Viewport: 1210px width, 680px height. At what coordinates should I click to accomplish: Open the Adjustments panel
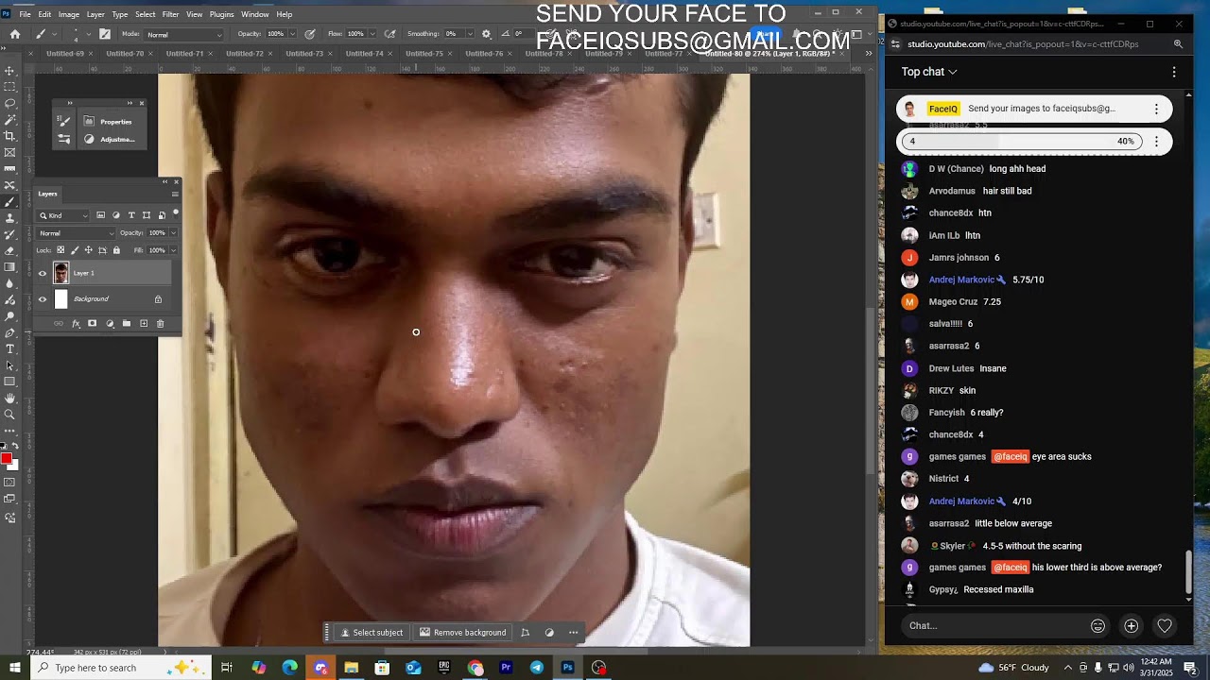[108, 139]
